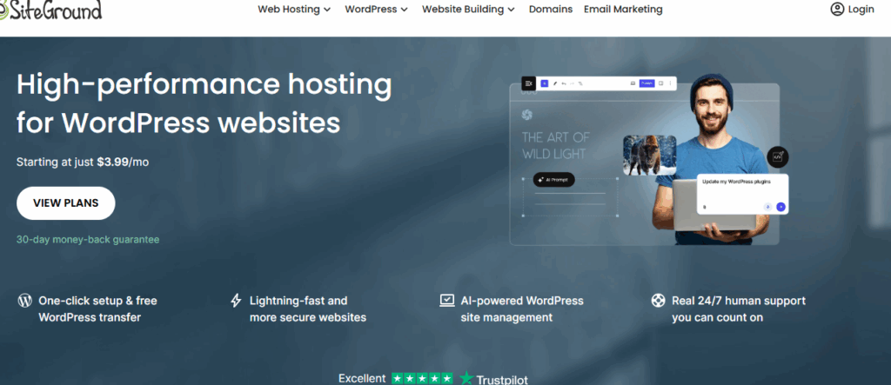The image size is (891, 385).
Task: Click the round code icon on hero image
Action: (777, 158)
